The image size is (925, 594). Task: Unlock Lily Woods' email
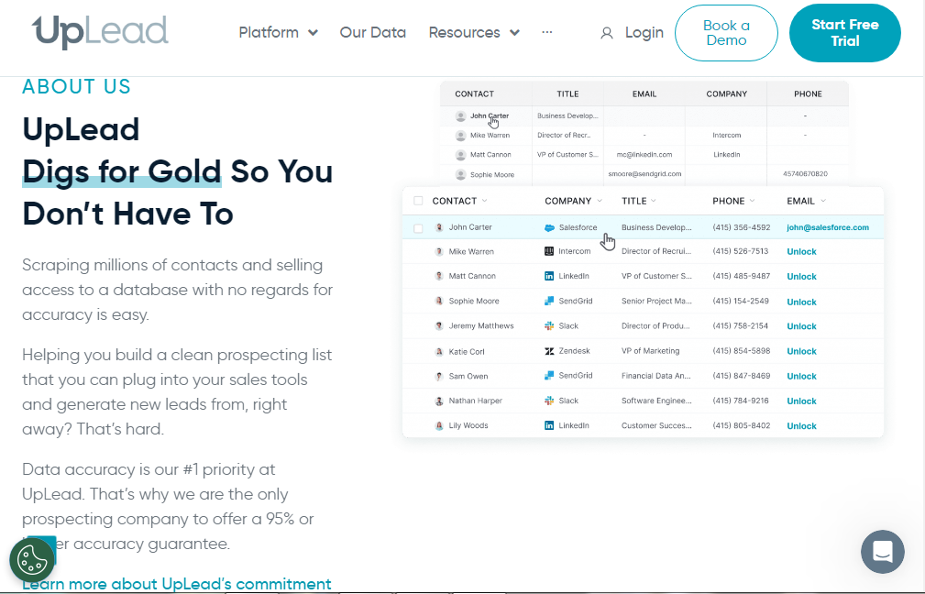(x=802, y=426)
